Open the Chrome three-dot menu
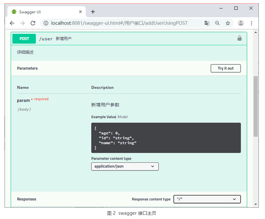 pos(252,23)
